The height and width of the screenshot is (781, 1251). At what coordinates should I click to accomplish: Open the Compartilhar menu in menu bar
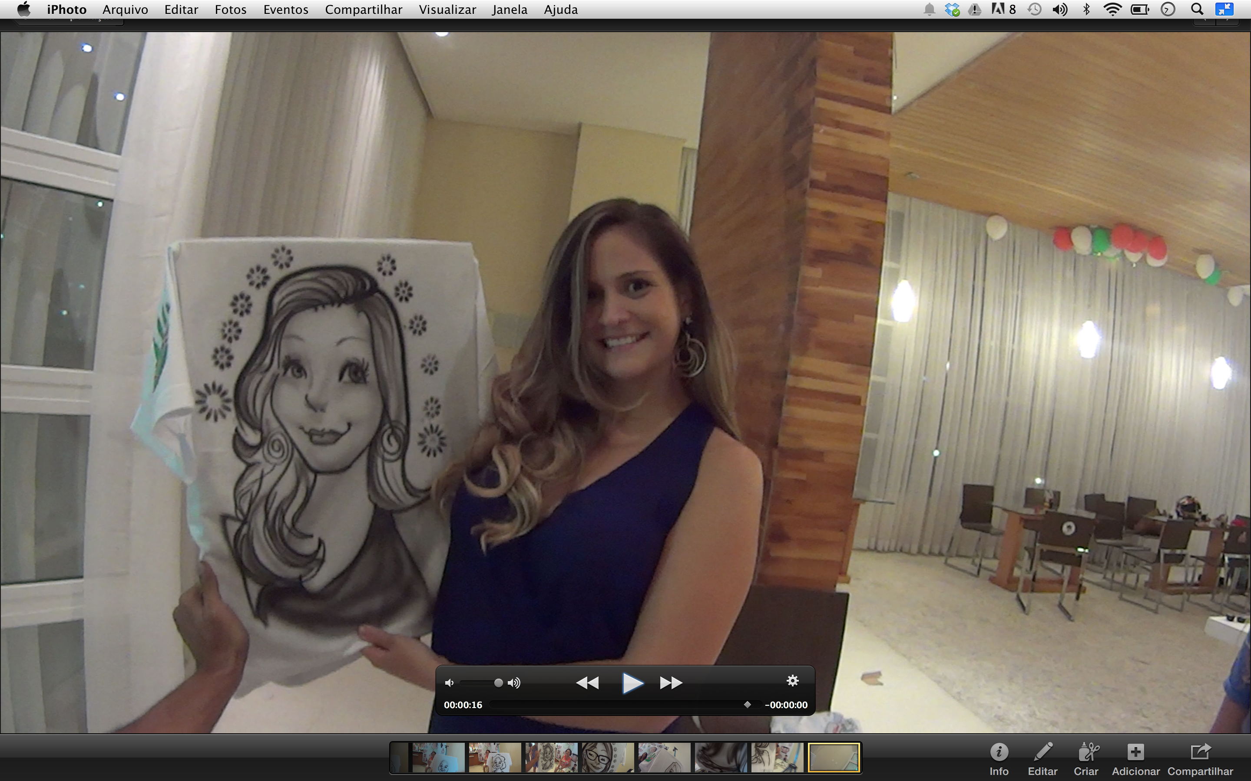click(364, 9)
